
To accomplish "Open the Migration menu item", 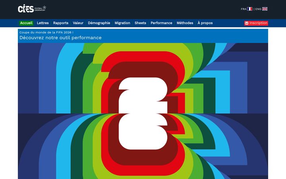I will point(122,23).
